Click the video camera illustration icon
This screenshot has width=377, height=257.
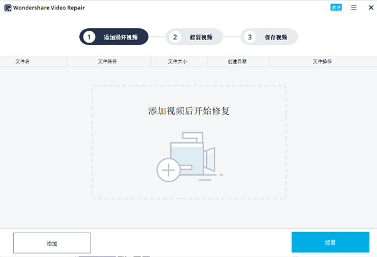195,154
